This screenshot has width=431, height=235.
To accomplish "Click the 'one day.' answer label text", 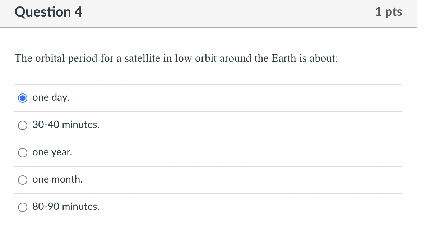I will pos(51,97).
